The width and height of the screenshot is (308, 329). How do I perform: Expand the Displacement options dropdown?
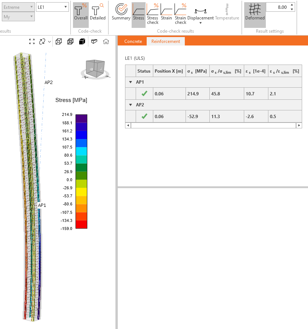(x=201, y=23)
